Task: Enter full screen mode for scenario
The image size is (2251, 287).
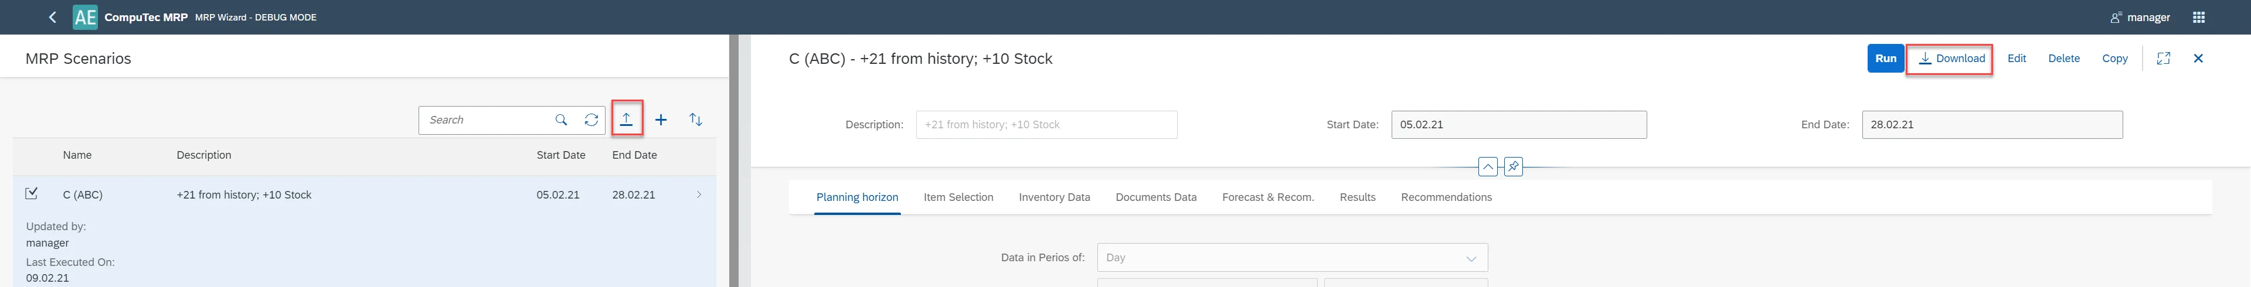Action: pos(2162,59)
